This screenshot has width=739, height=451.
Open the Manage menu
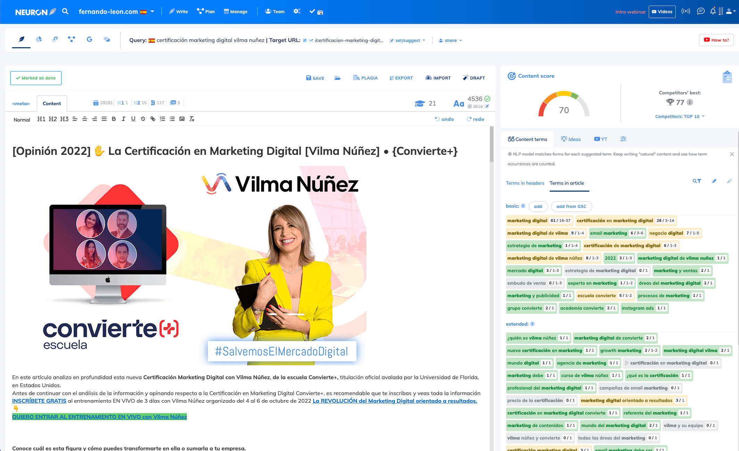coord(235,11)
